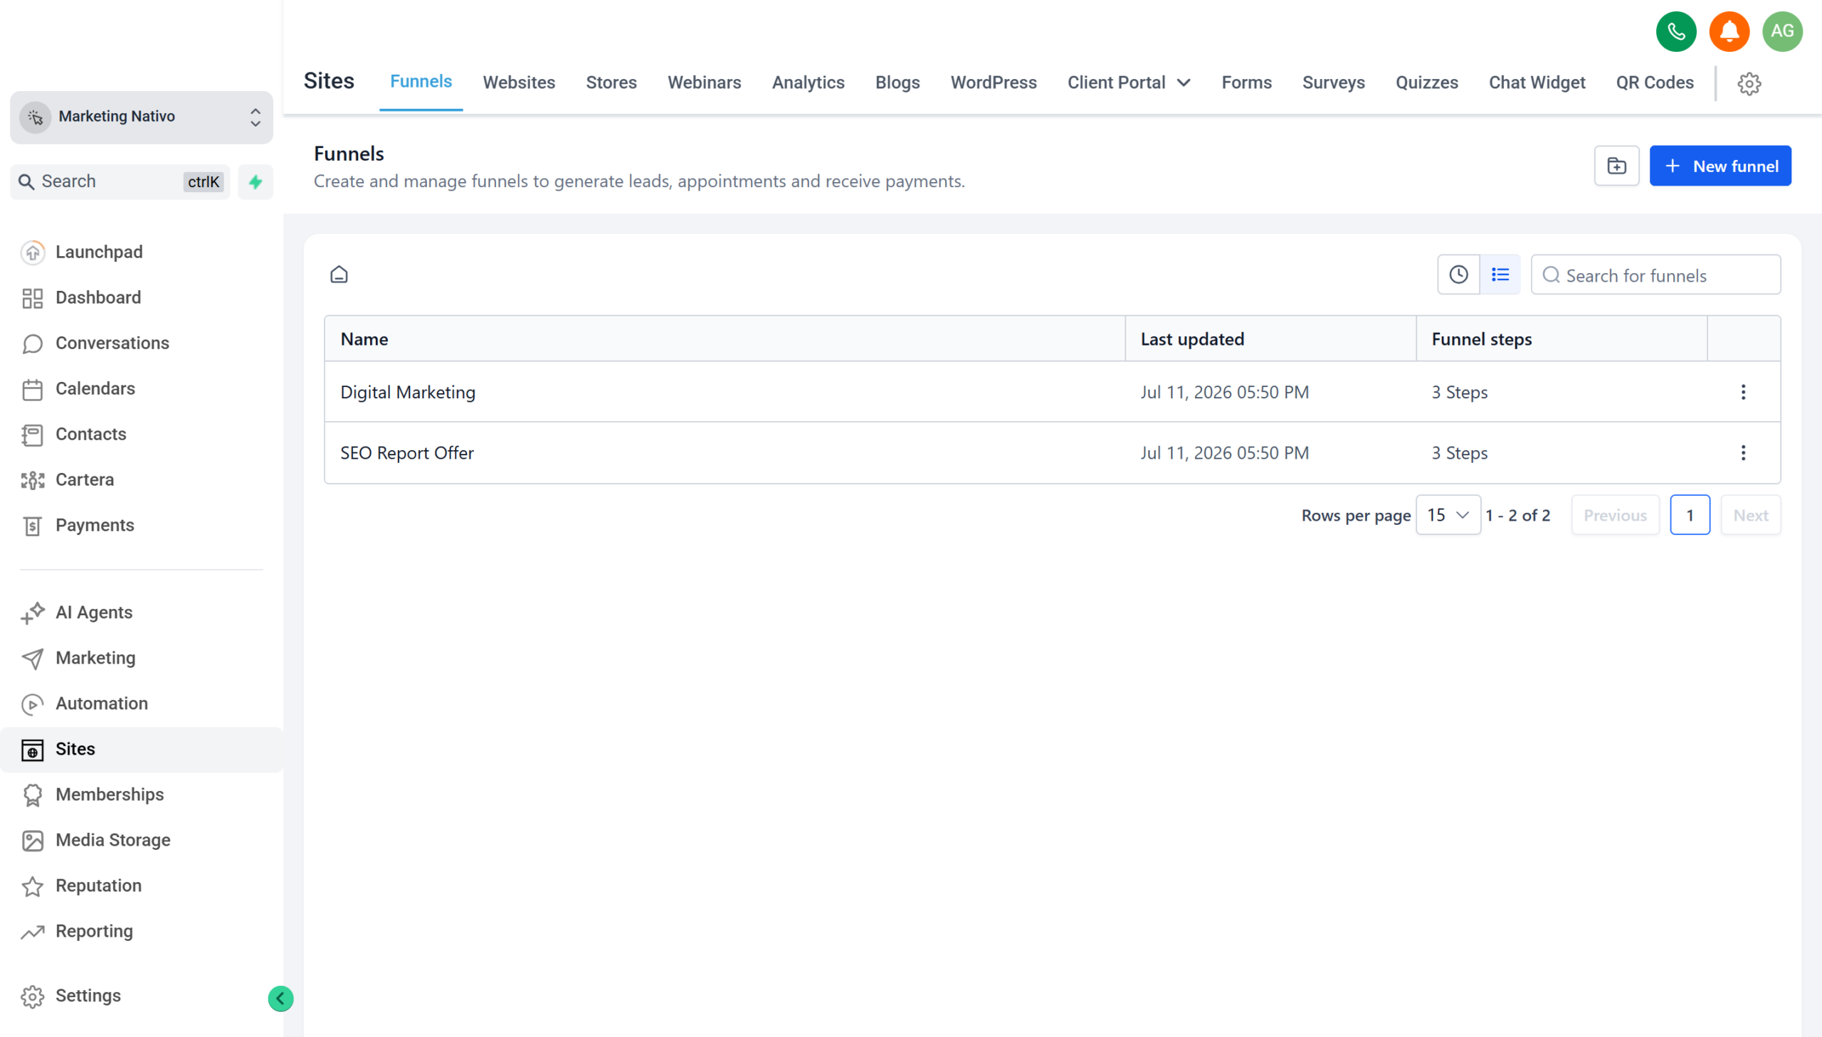Screen dimensions: 1822x1037
Task: Click the Next pagination button
Action: [1750, 515]
